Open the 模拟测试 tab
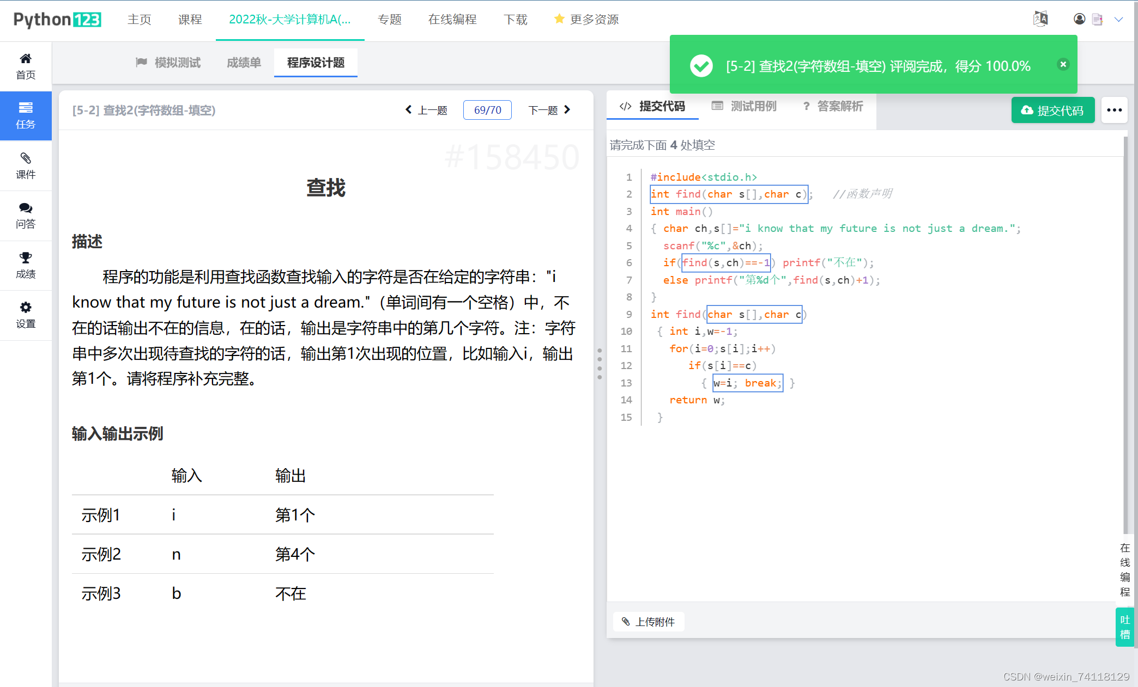The image size is (1138, 687). pyautogui.click(x=168, y=63)
